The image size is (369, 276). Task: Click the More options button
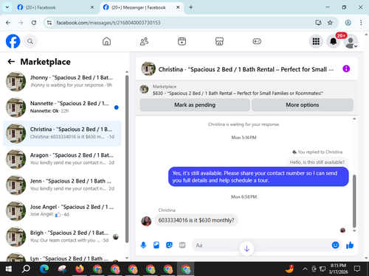point(303,105)
